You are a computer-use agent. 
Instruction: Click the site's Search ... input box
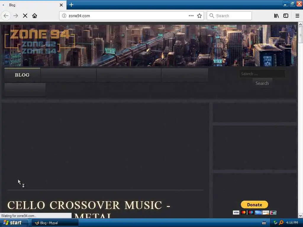click(x=262, y=74)
